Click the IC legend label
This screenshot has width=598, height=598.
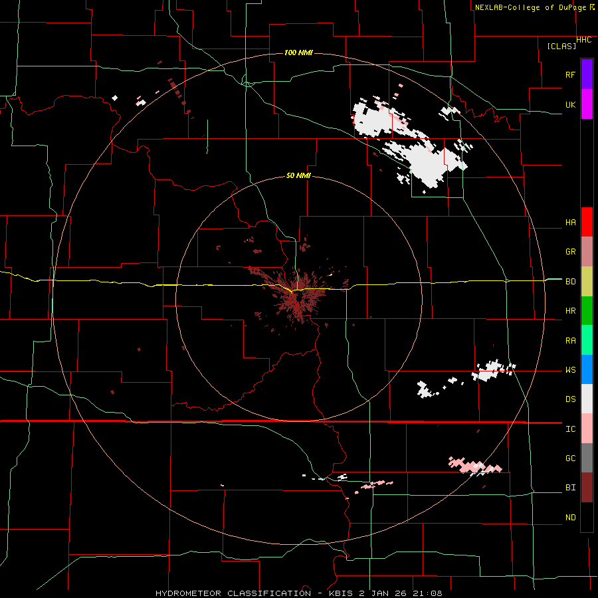coord(570,429)
